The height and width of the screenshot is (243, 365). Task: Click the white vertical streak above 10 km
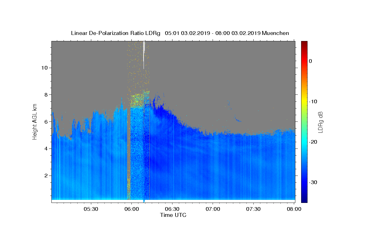pyautogui.click(x=144, y=55)
